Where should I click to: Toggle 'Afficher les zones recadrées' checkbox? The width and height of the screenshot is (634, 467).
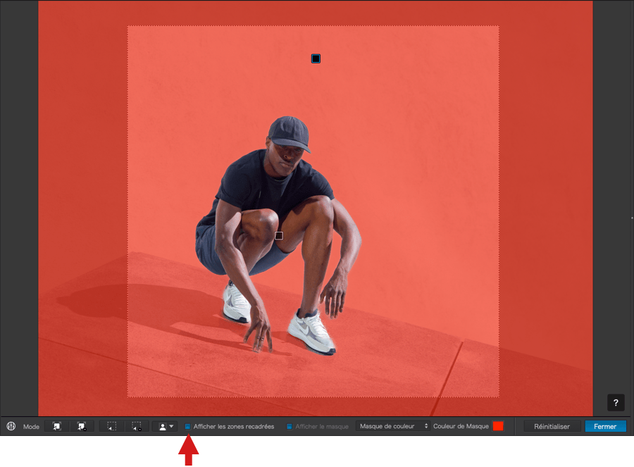[x=188, y=427]
